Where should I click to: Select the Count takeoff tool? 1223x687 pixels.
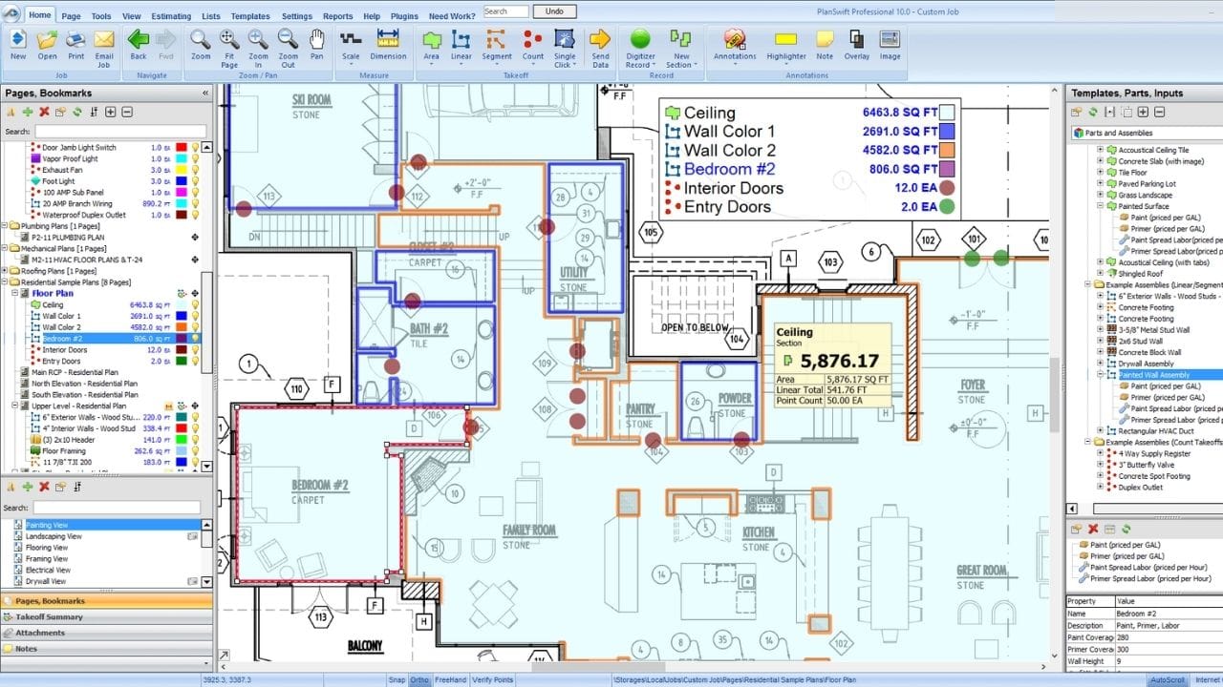point(531,45)
